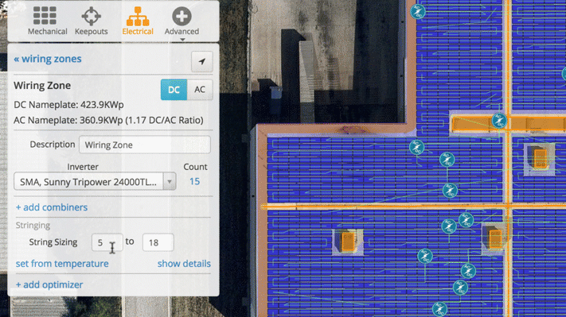Select the Keepouts crosshair icon
This screenshot has width=566, height=317.
[91, 16]
